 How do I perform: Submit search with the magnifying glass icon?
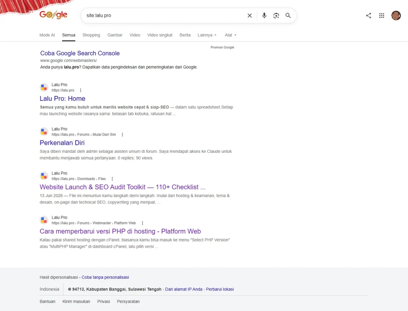pos(288,15)
